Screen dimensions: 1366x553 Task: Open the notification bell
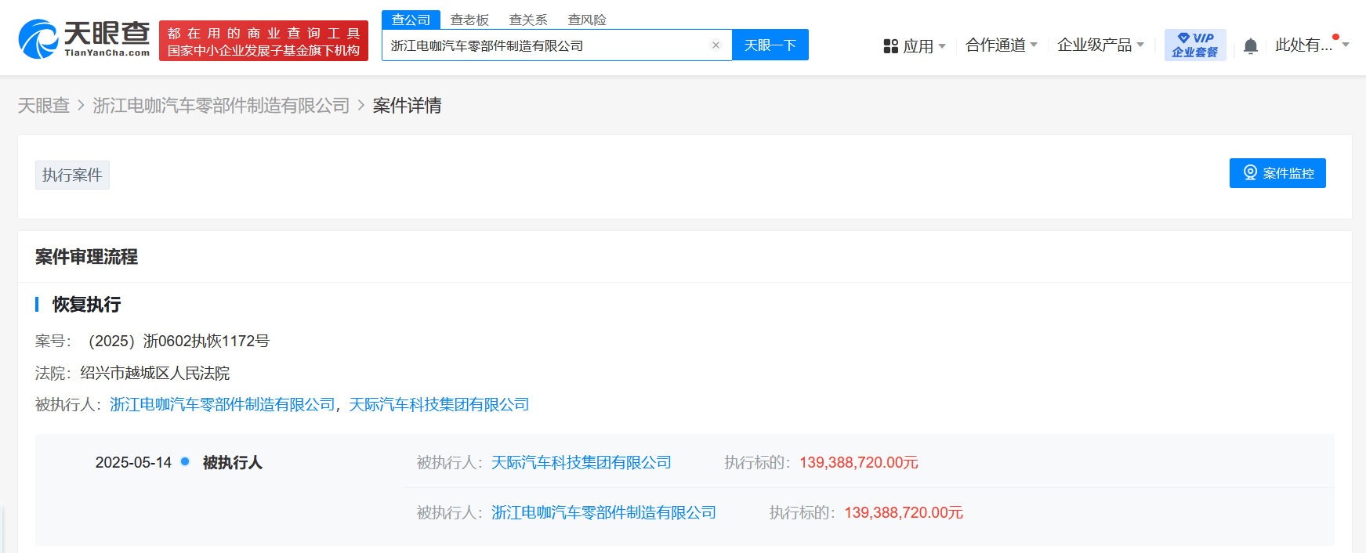[x=1251, y=46]
